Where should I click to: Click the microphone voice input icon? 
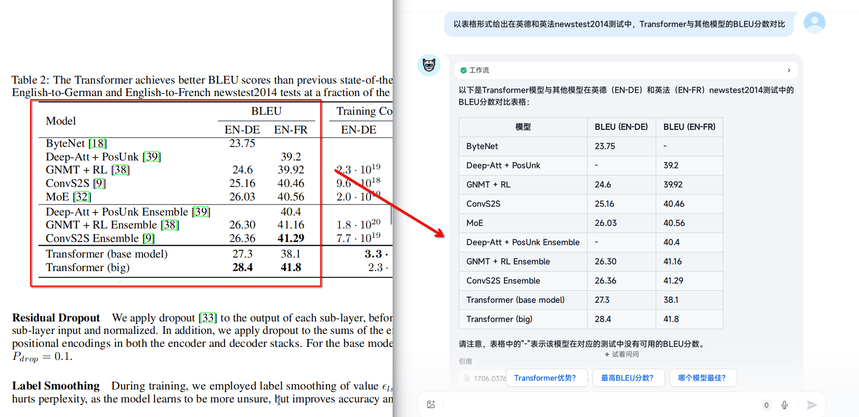point(784,405)
